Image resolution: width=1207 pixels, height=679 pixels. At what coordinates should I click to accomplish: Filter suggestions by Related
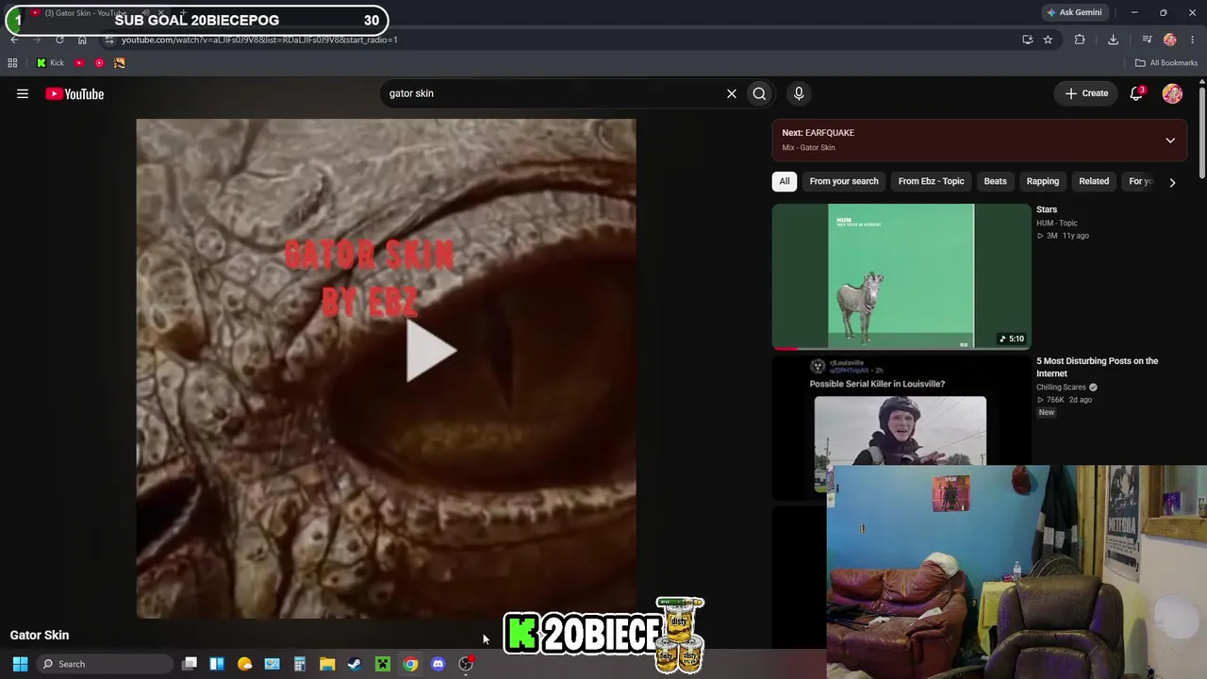pyautogui.click(x=1094, y=181)
